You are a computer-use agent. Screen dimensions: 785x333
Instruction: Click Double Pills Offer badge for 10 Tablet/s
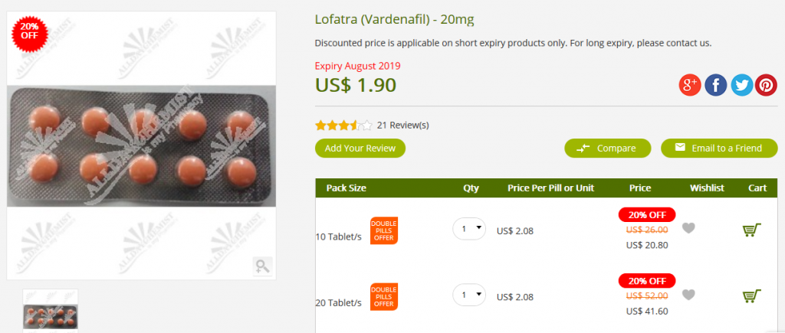[x=384, y=230]
